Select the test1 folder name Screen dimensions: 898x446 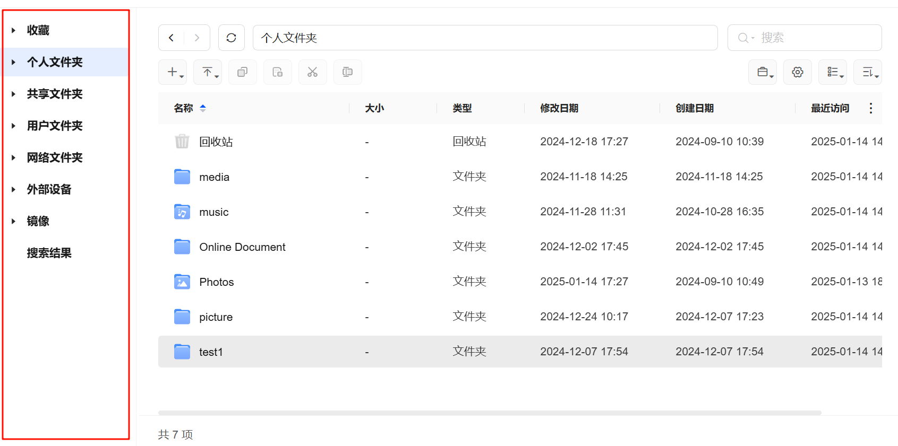[211, 352]
